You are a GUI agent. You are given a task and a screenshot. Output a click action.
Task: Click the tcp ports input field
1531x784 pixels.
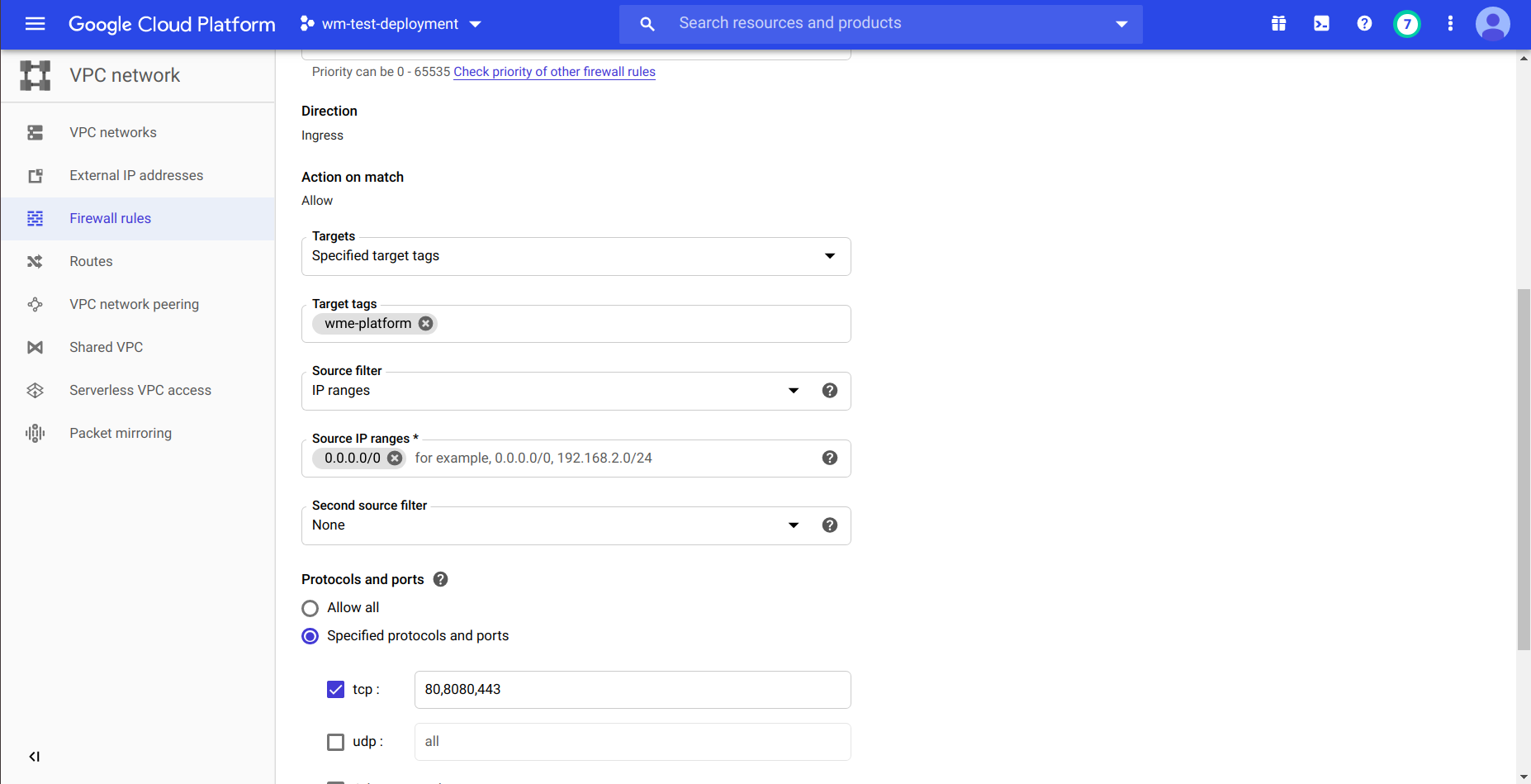click(632, 690)
